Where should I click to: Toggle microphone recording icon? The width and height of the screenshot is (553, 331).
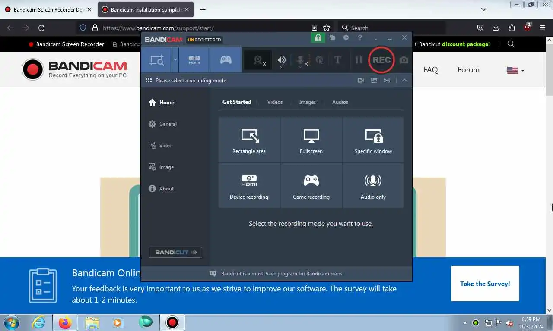[301, 61]
